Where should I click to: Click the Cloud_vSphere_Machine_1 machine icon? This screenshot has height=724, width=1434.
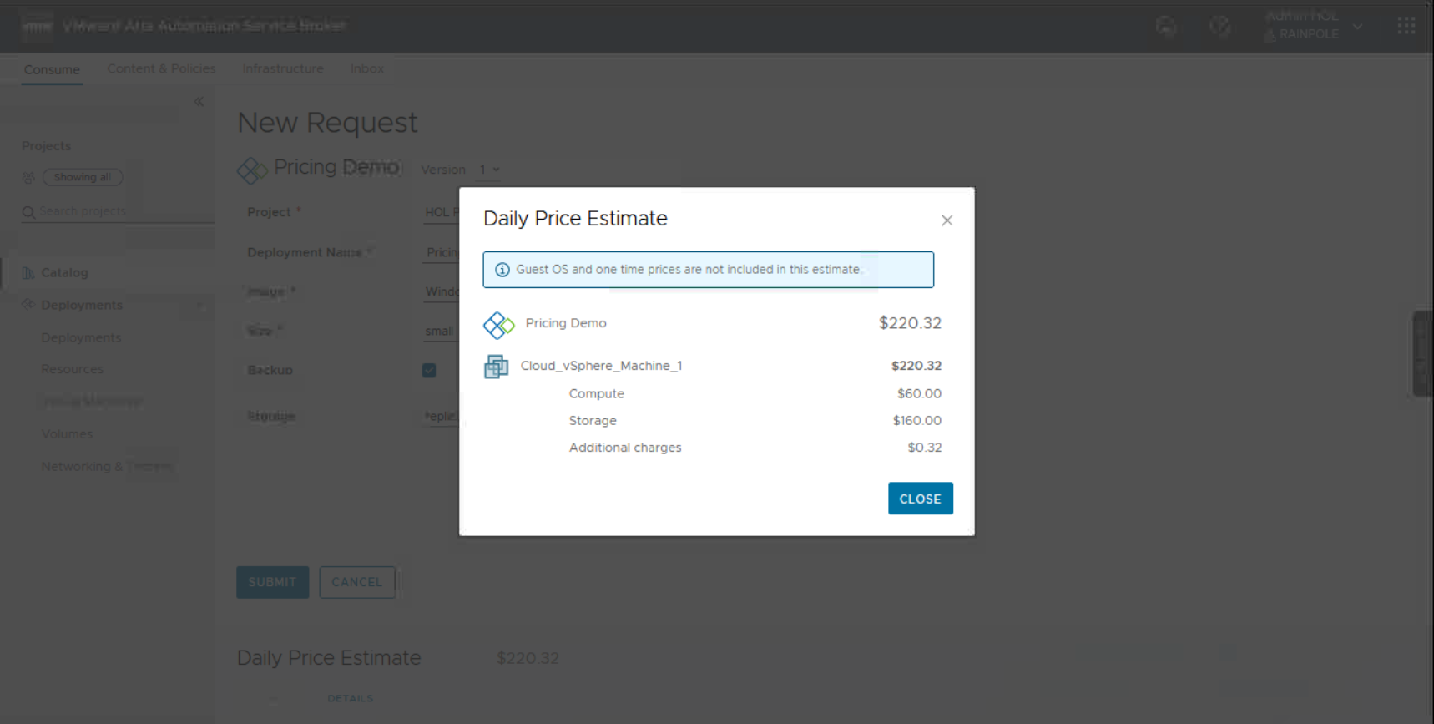496,367
